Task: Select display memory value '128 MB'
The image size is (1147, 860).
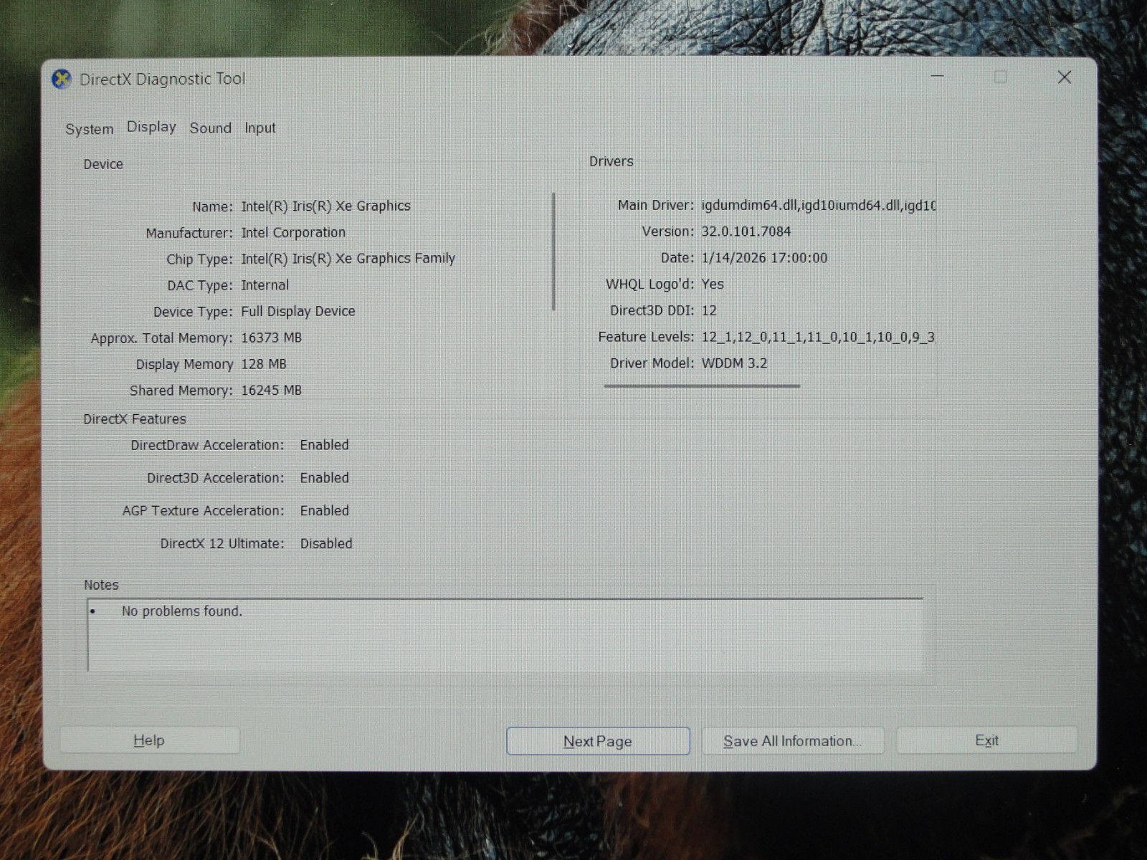Action: pos(264,364)
